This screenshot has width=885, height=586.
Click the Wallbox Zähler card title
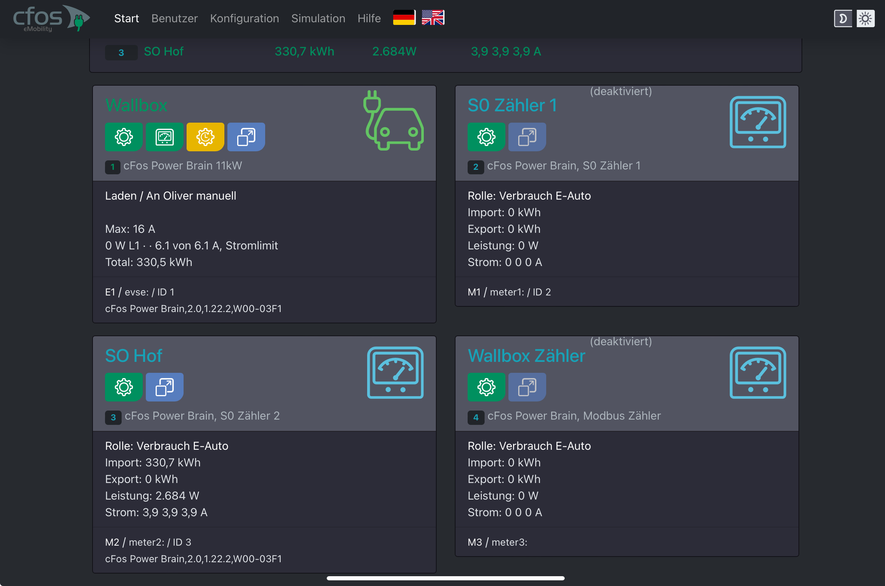click(527, 356)
